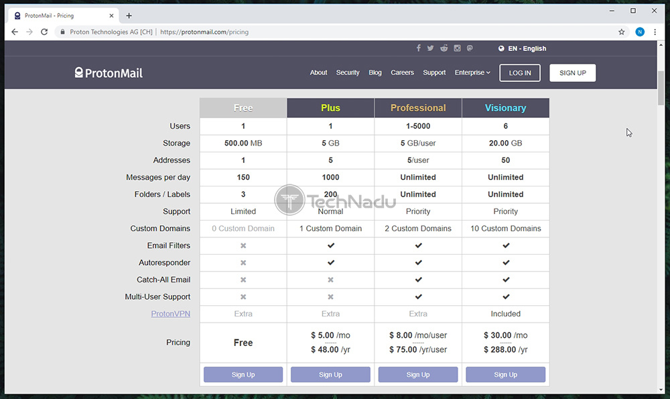Click the scrollbar down arrow

(661, 390)
